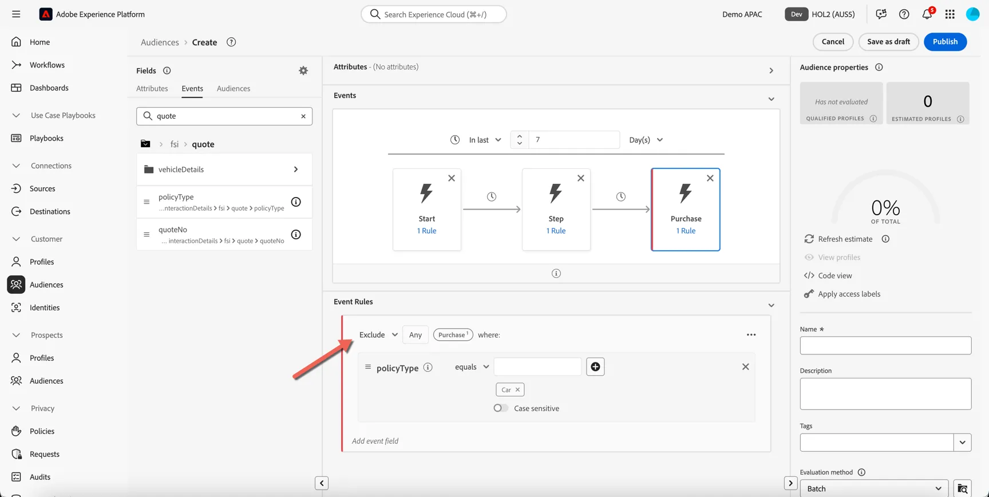The height and width of the screenshot is (497, 989).
Task: Remove the Step event card
Action: (581, 178)
